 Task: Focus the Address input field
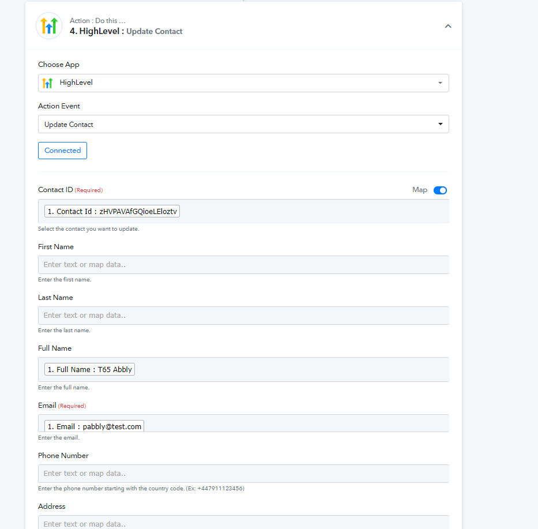click(x=243, y=523)
